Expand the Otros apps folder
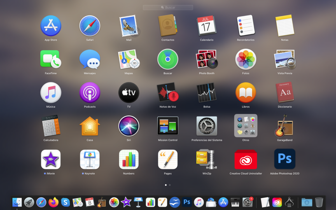 [246, 126]
